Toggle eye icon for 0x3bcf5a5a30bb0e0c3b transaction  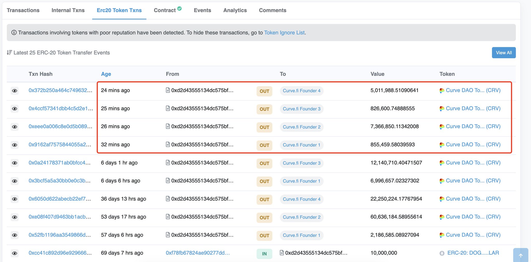(15, 181)
